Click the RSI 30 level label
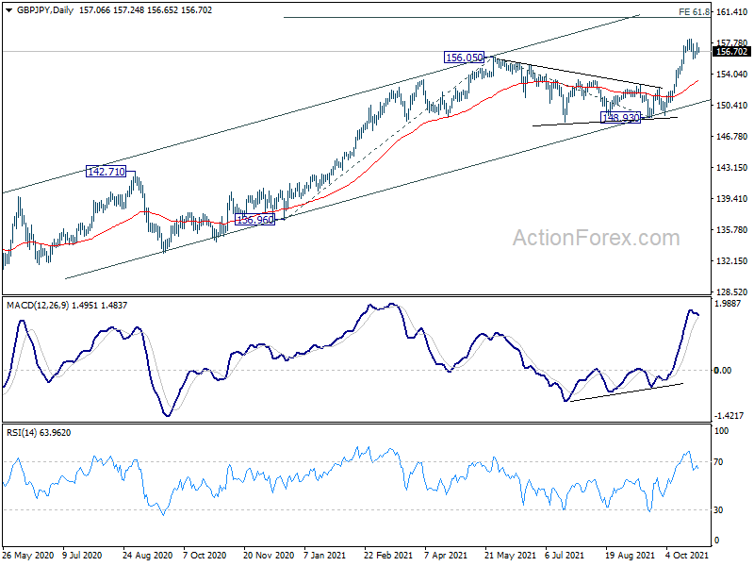This screenshot has width=754, height=566. pos(718,509)
